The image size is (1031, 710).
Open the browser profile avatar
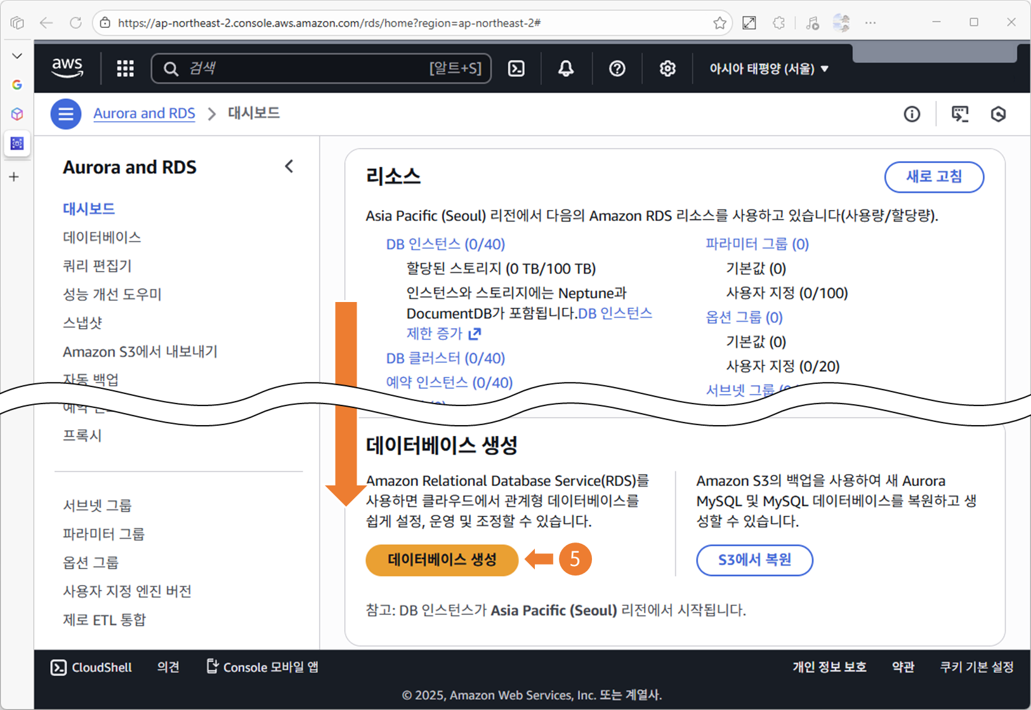[x=841, y=23]
